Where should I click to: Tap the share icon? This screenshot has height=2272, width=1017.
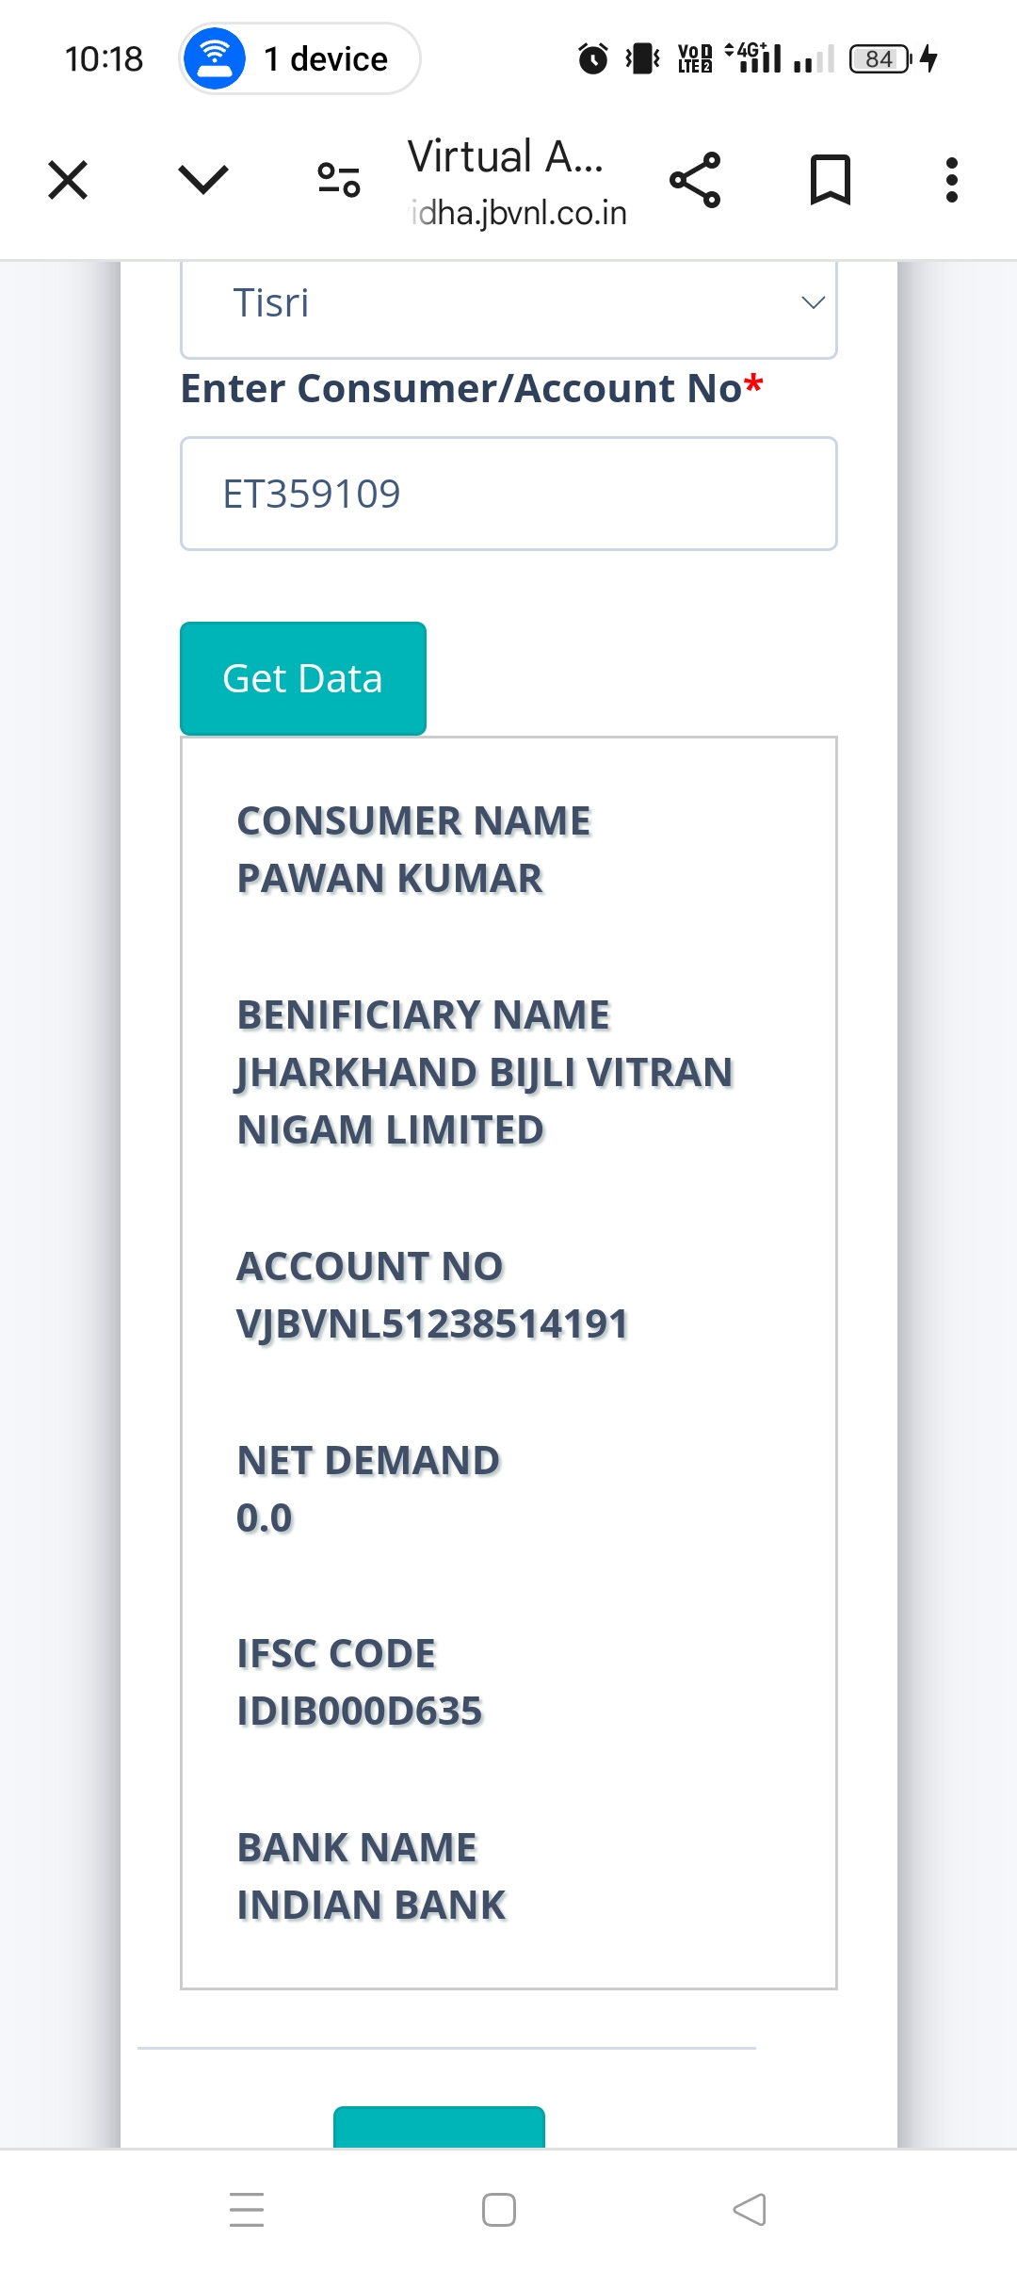pyautogui.click(x=695, y=180)
